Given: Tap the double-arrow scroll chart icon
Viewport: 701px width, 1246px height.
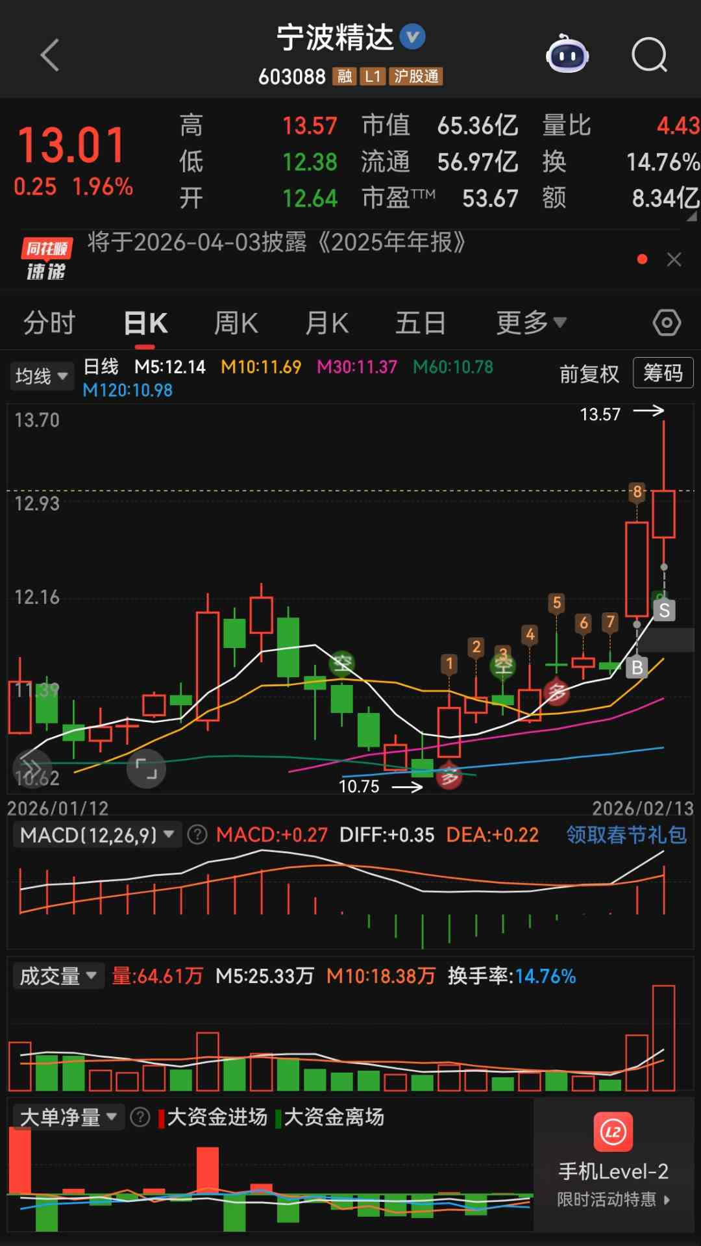Looking at the screenshot, I should point(32,768).
